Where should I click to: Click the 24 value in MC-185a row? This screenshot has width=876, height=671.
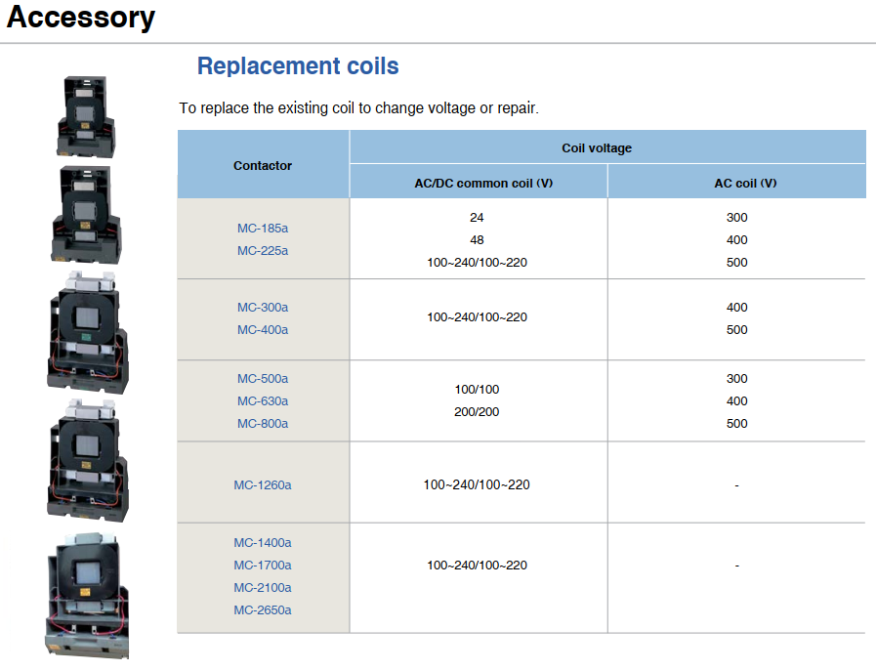pyautogui.click(x=477, y=218)
